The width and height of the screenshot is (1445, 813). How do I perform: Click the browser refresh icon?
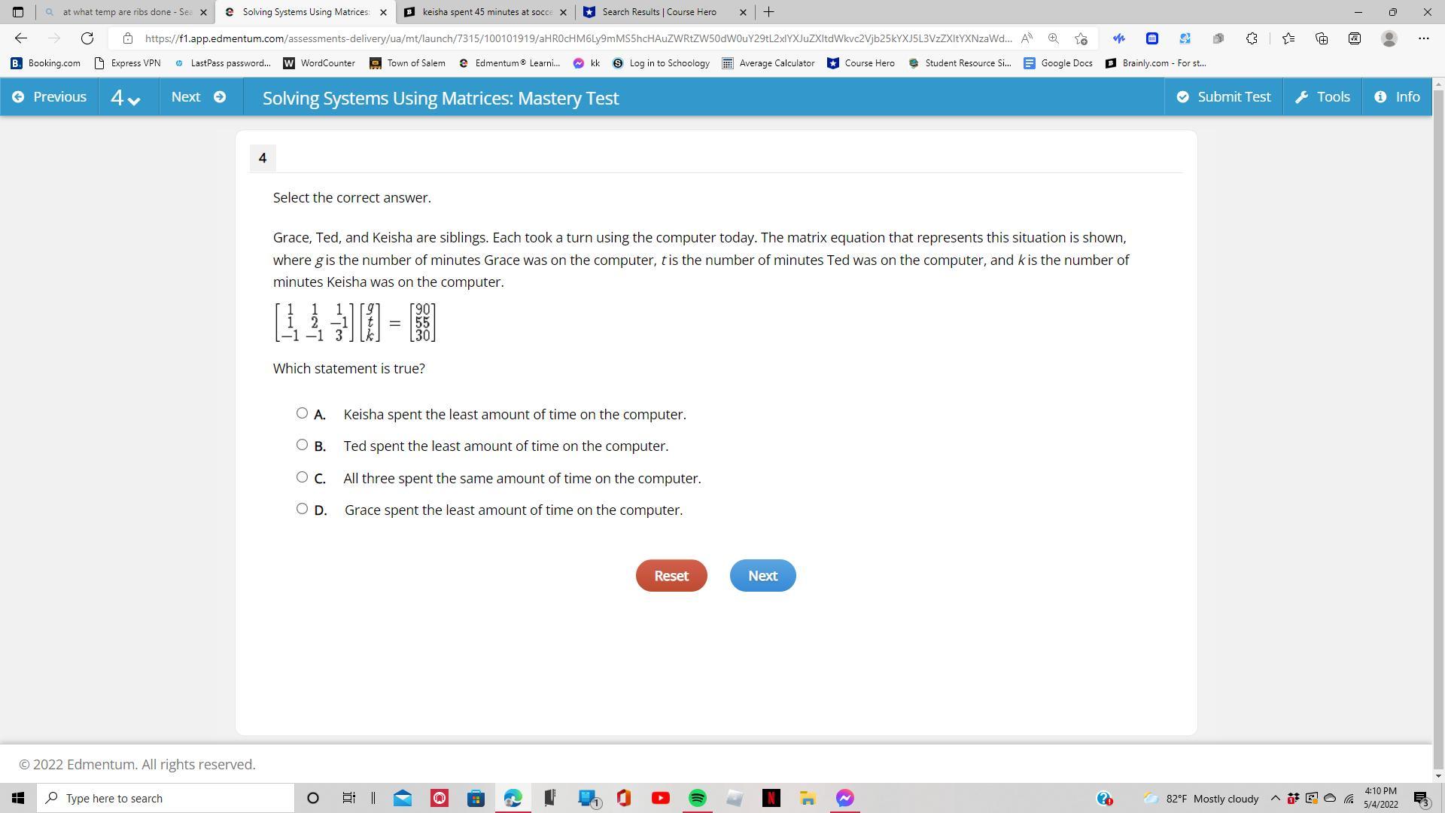click(87, 38)
